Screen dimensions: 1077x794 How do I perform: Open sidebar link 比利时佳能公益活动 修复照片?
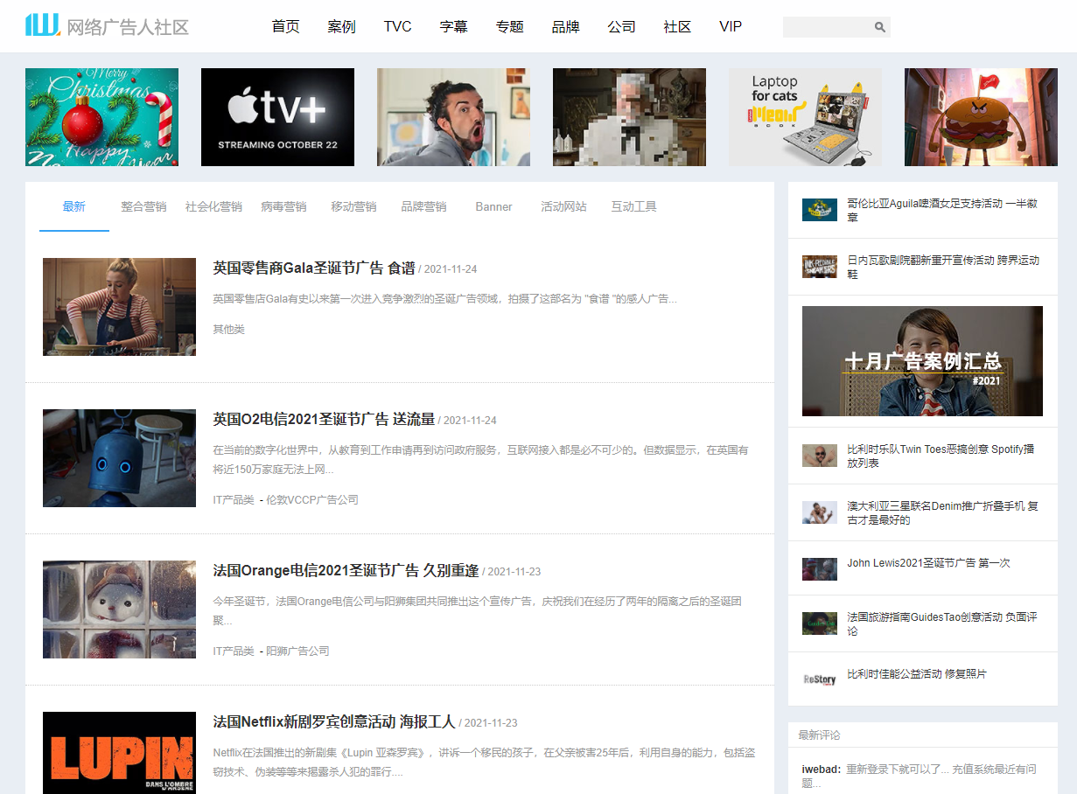tap(917, 674)
